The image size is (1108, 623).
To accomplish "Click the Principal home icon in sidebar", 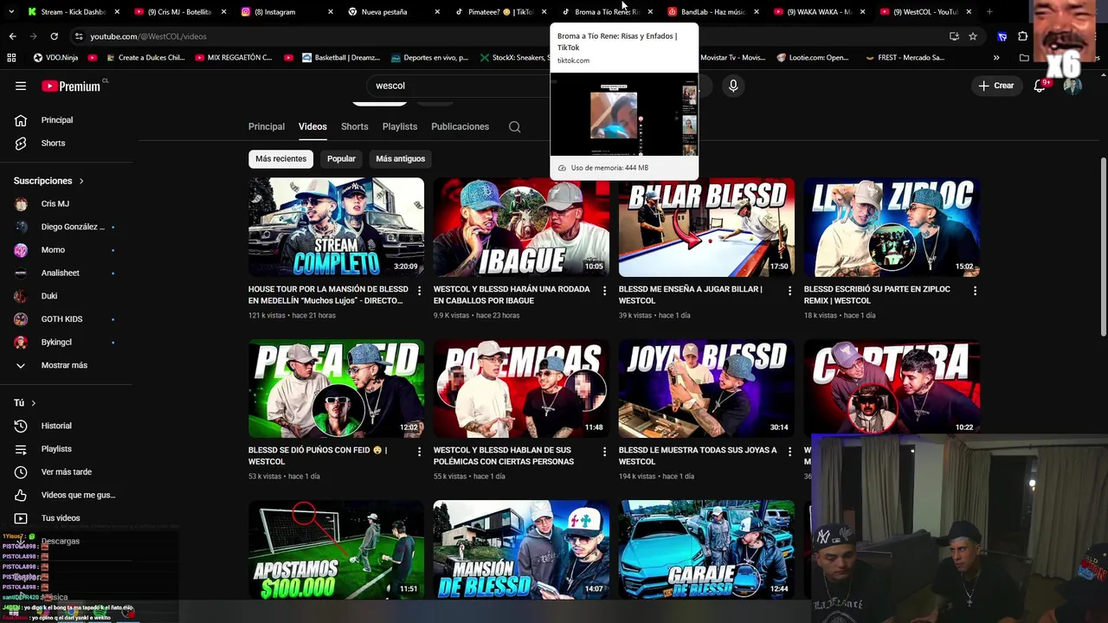I will [21, 120].
